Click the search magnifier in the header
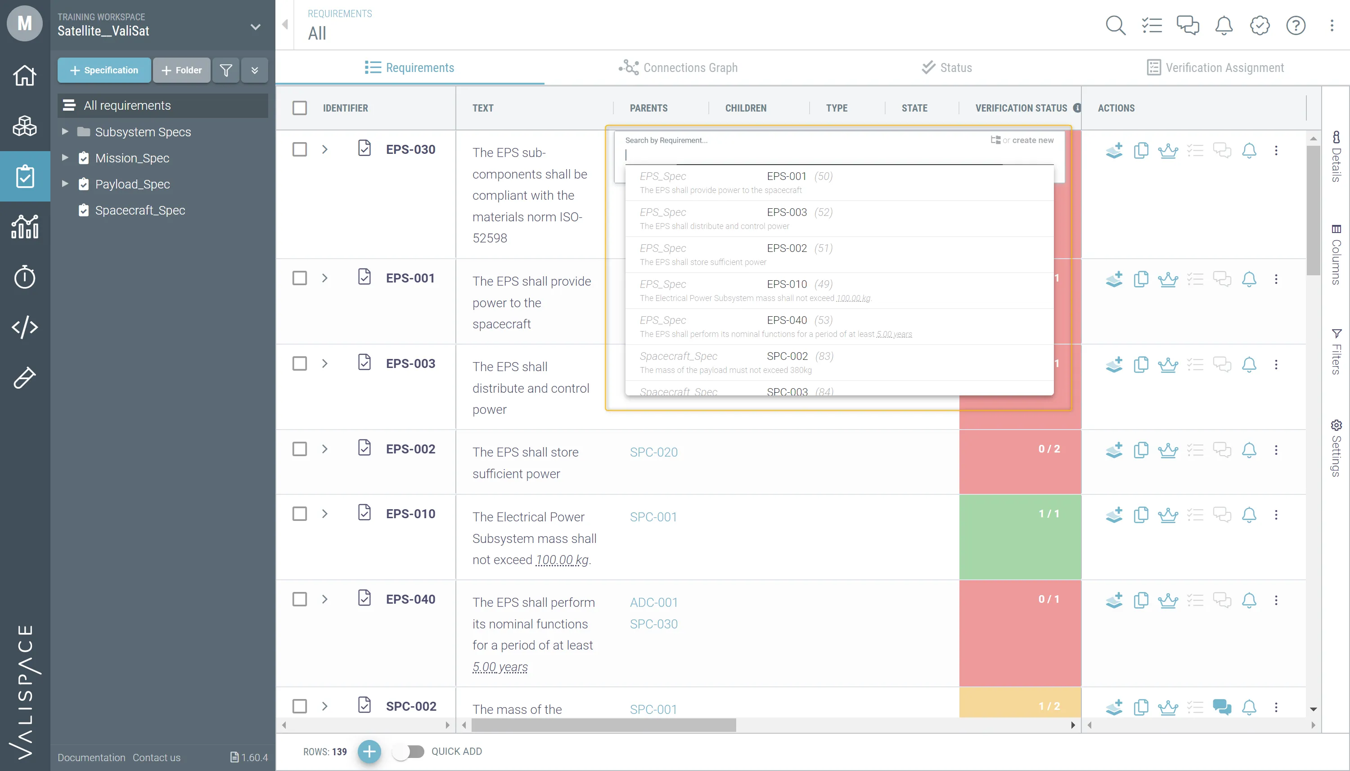The image size is (1350, 771). (1116, 26)
